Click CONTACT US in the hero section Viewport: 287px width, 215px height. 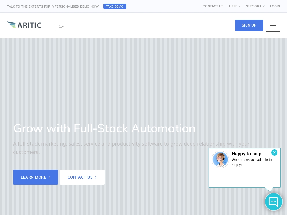click(82, 177)
